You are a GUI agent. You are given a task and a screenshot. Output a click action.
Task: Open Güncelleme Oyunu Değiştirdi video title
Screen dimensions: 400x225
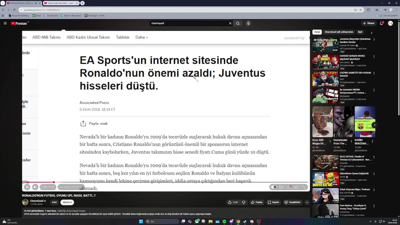coord(354,173)
